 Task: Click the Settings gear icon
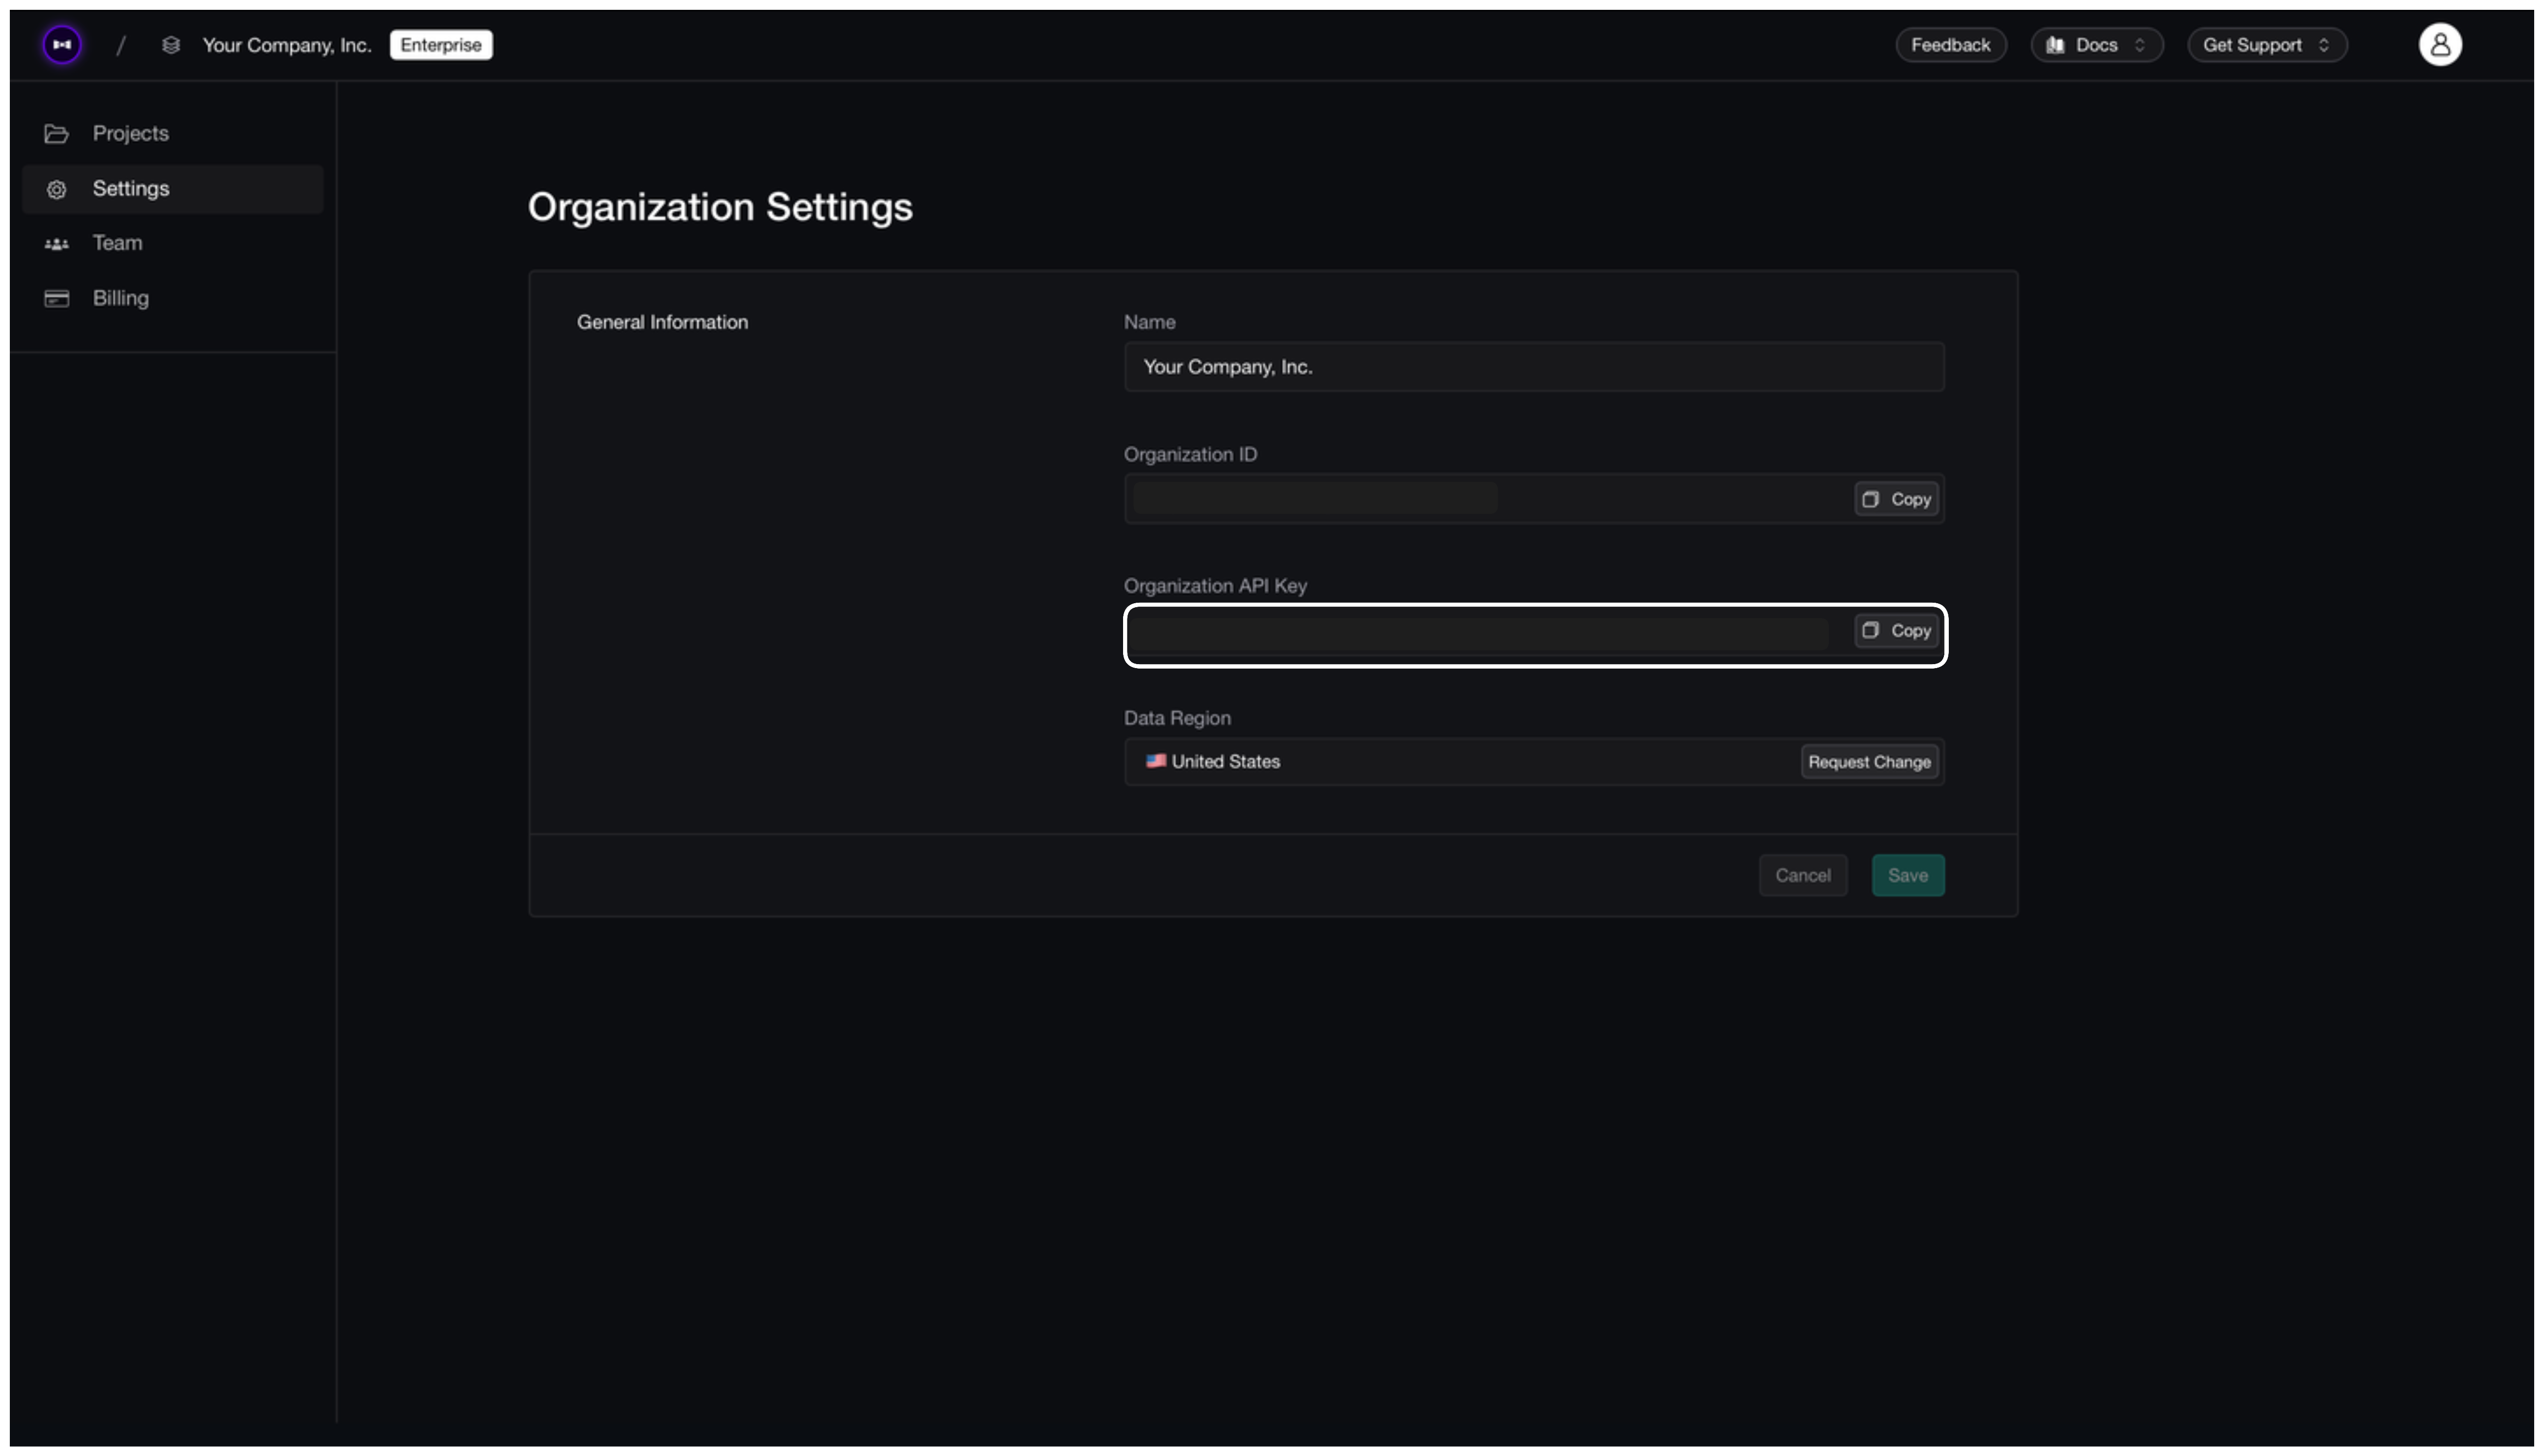click(x=56, y=189)
